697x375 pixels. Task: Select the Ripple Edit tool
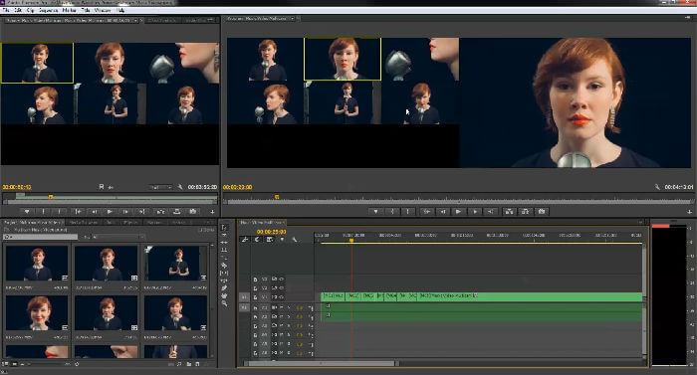click(x=224, y=243)
